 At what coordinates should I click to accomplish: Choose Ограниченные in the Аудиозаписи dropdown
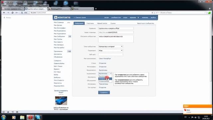point(105,81)
